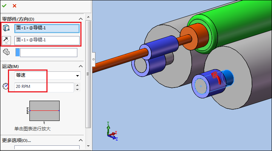Increase the RPM with the up stepper
This screenshot has height=151, width=272.
(78, 85)
